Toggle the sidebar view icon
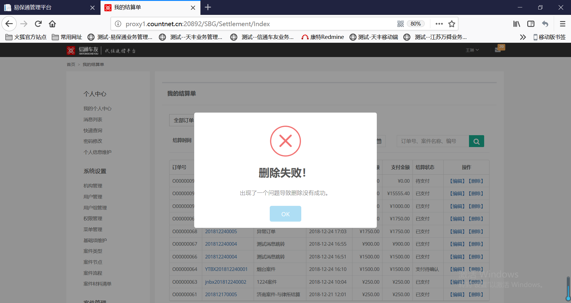Screen dimensions: 571x303 (531, 24)
